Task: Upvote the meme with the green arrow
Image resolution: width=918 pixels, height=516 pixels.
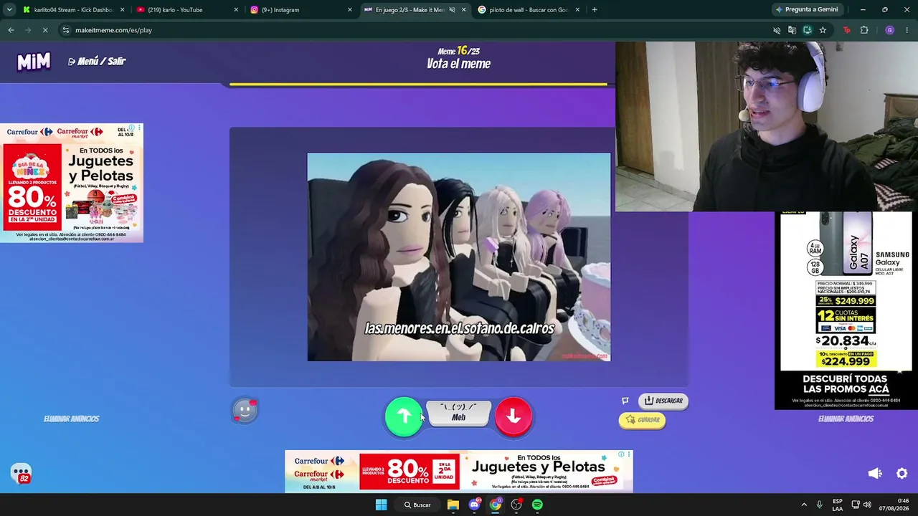Action: pos(404,417)
